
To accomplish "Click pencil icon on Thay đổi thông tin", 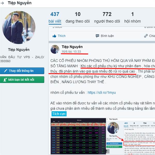I will 6,71.
